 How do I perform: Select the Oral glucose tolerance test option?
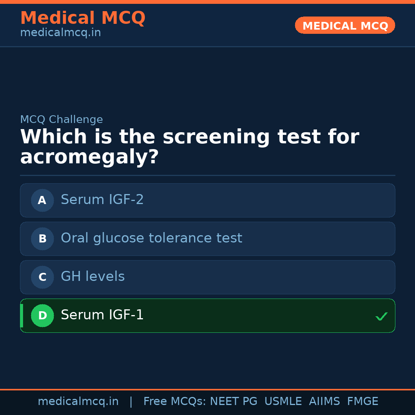(x=207, y=239)
